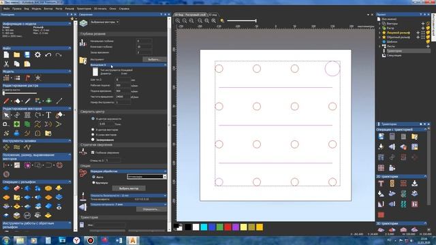Click the undo arrow icon
Screen dimensions: 436x245
pyautogui.click(x=48, y=54)
